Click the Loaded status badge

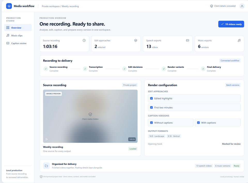click(x=133, y=149)
